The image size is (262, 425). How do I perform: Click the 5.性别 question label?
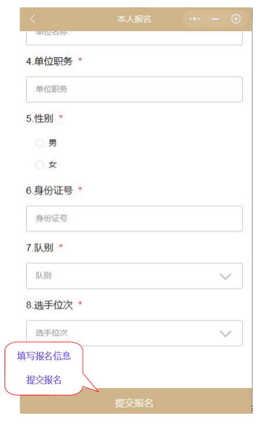40,118
